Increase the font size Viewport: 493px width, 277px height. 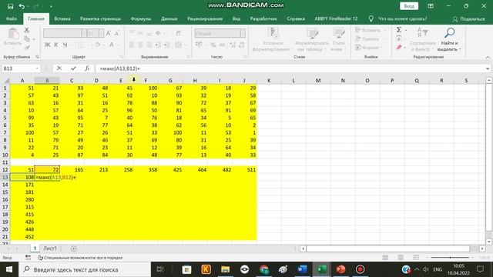coord(109,33)
